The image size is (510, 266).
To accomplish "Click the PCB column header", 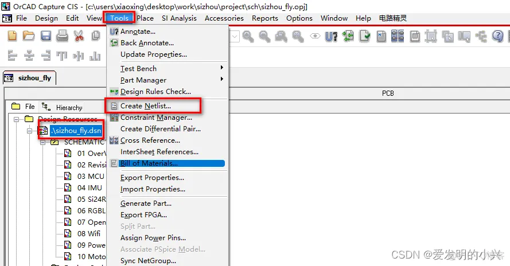I will coord(388,93).
